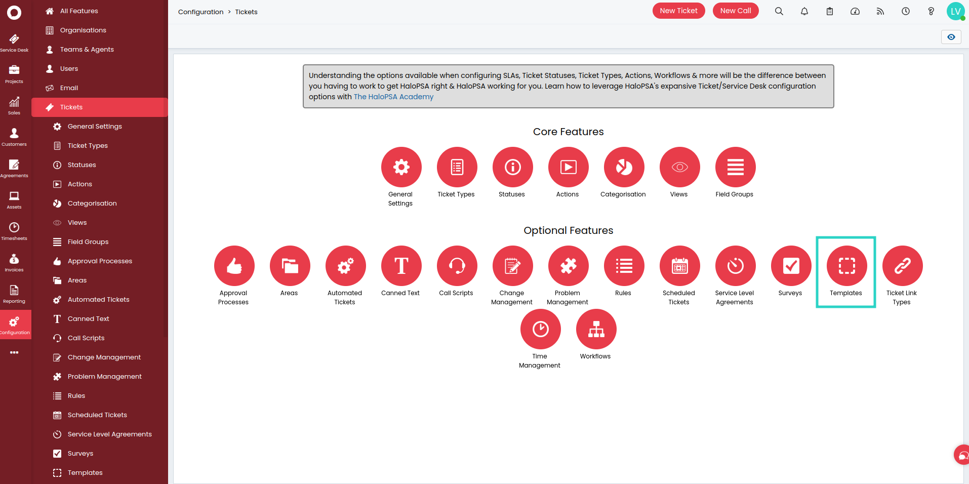The width and height of the screenshot is (969, 484).
Task: Open Time Management clock icon
Action: coord(540,329)
